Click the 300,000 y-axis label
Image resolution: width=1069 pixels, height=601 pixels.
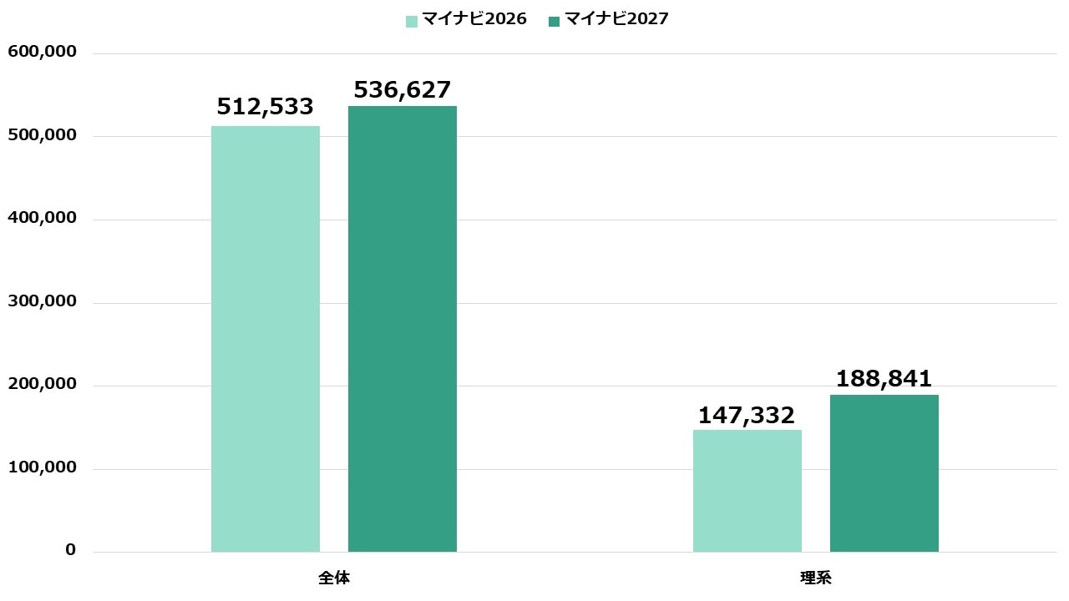(42, 301)
